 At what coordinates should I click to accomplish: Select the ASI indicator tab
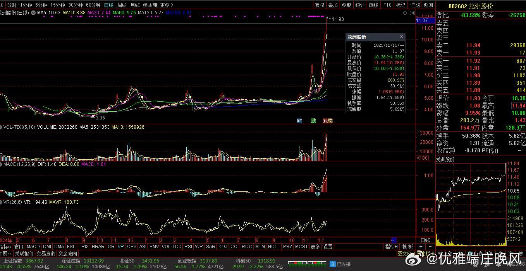tap(143, 247)
